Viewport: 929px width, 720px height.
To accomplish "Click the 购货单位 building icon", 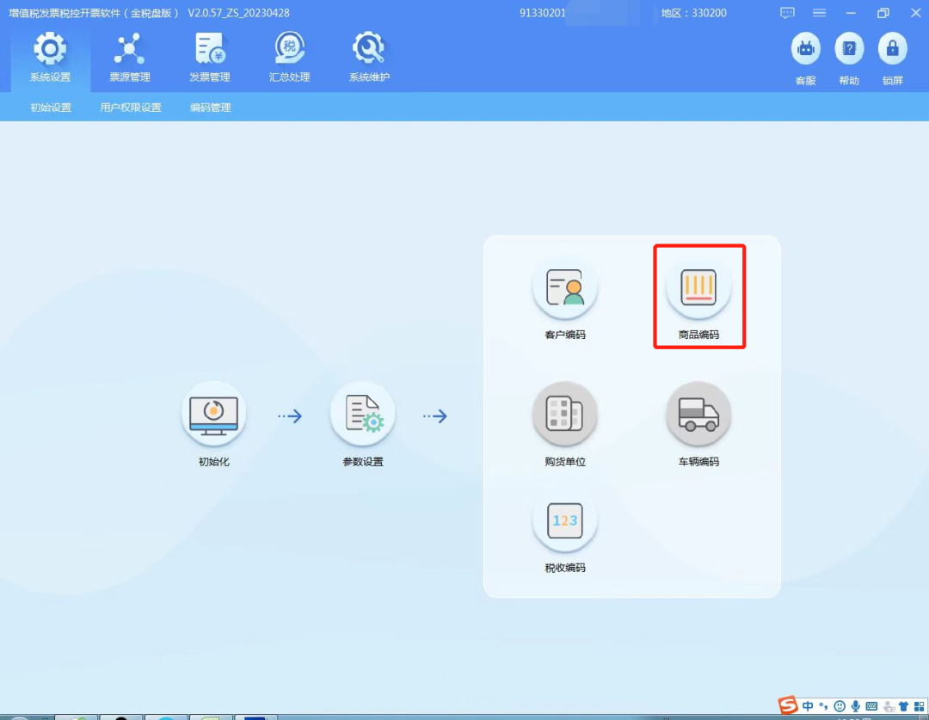I will [565, 415].
